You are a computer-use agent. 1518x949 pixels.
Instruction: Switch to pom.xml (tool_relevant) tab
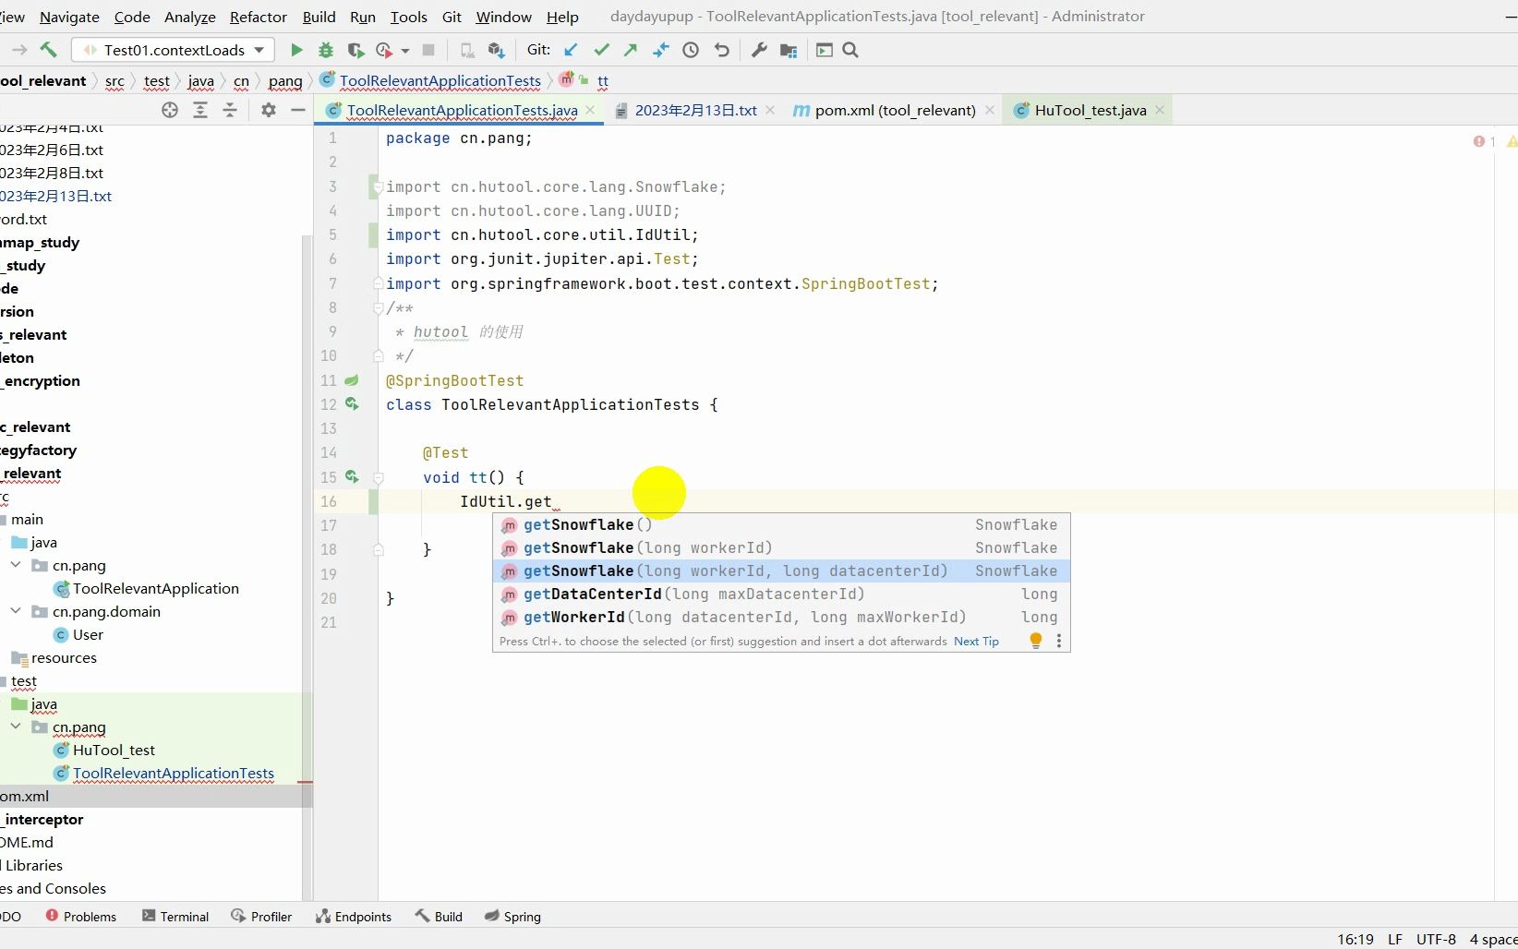[895, 110]
